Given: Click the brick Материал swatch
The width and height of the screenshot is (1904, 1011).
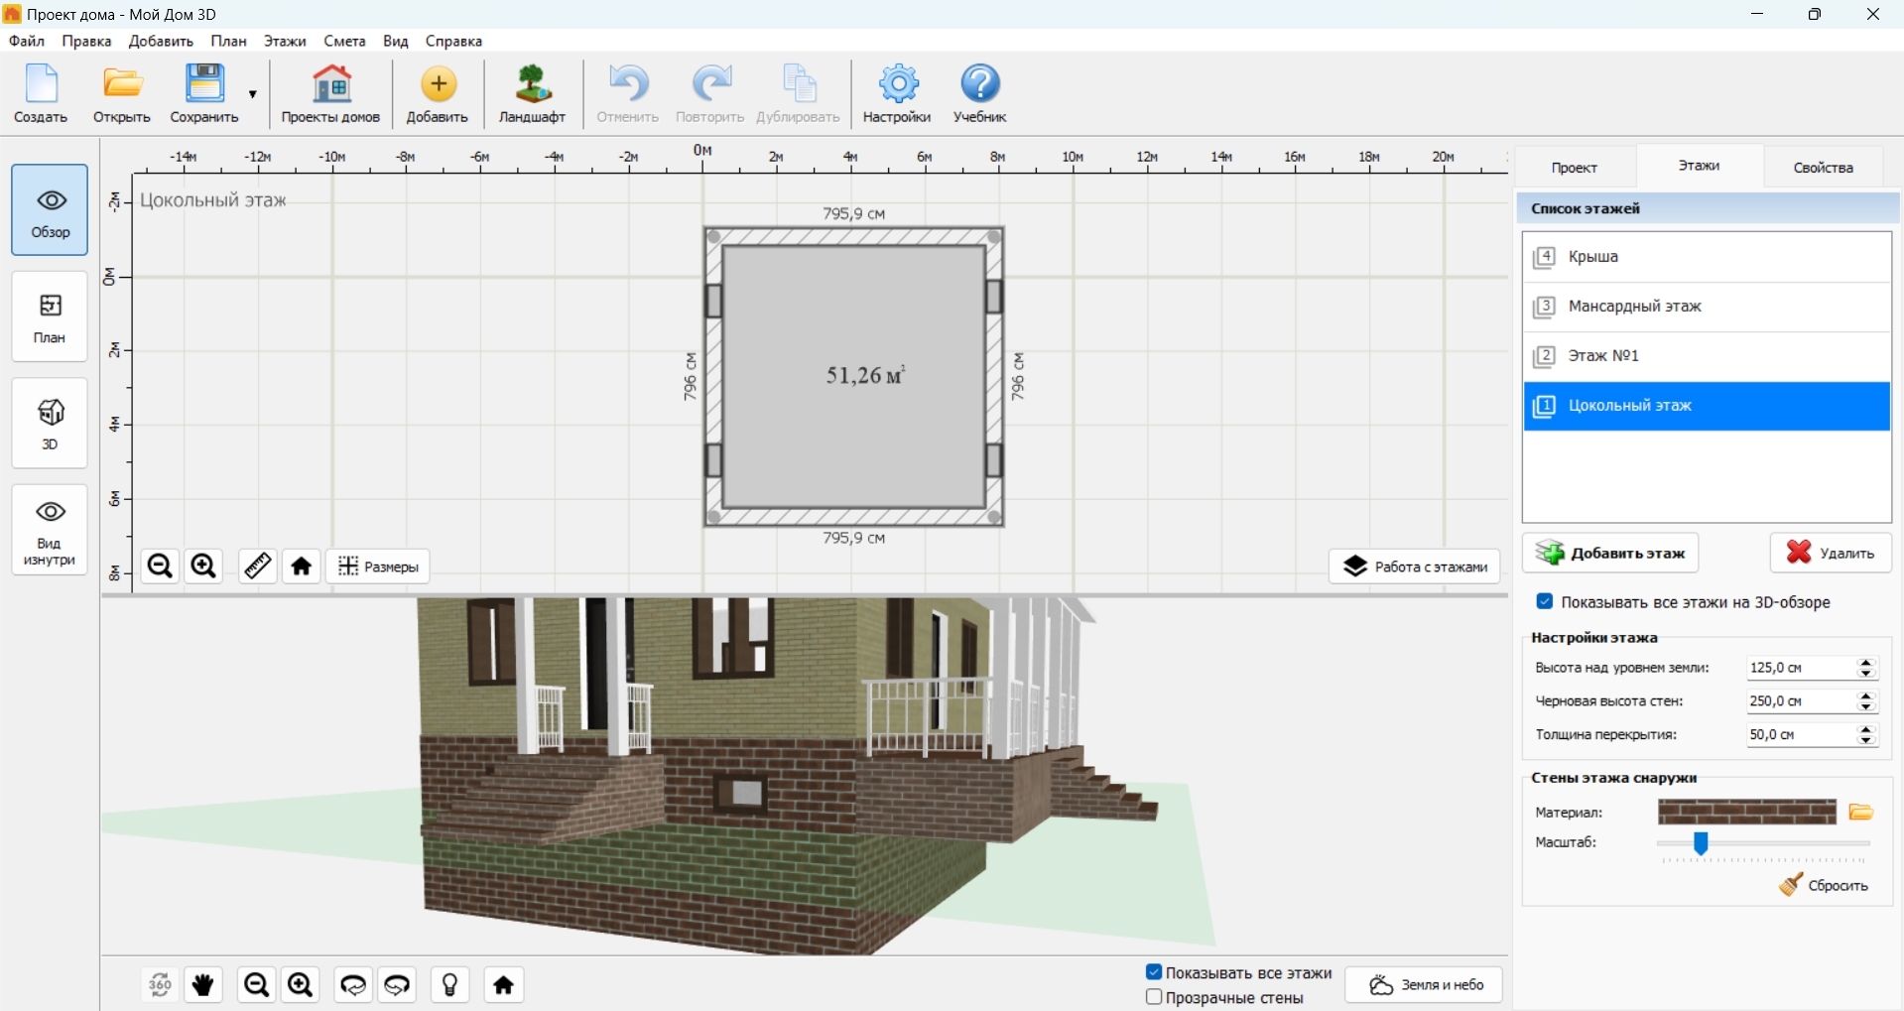Looking at the screenshot, I should tap(1747, 813).
